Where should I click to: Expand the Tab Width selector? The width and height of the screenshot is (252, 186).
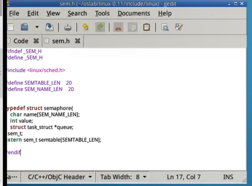123,177
